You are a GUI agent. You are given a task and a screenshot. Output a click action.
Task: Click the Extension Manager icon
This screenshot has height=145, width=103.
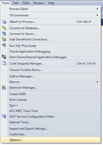pyautogui.click(x=4, y=87)
